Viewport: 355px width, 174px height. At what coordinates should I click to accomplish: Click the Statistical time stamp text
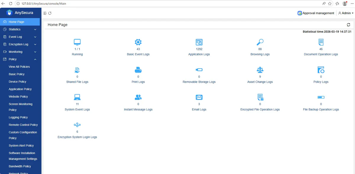pyautogui.click(x=327, y=31)
